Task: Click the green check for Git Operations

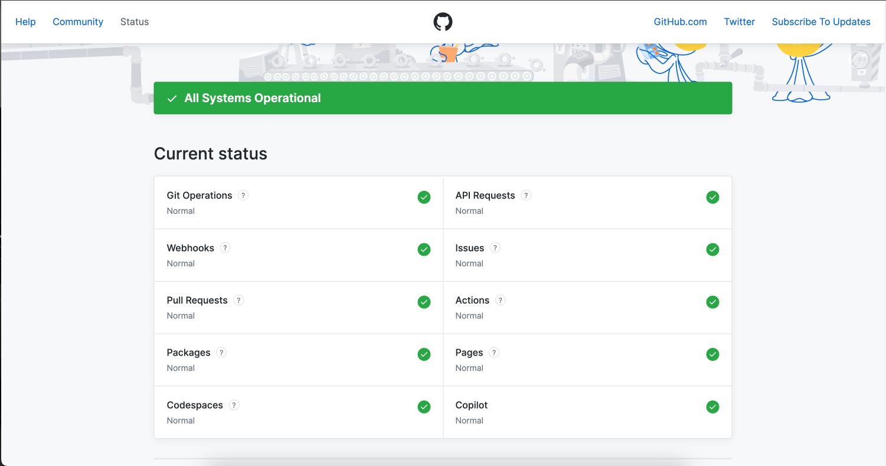Action: [424, 197]
